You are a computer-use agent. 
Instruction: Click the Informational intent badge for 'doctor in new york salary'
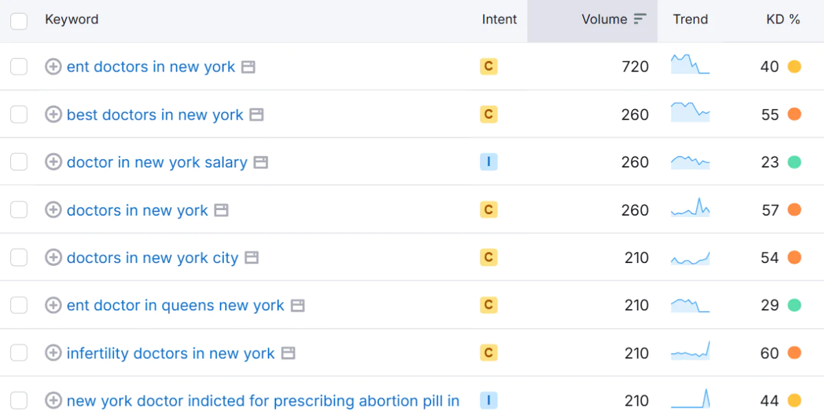[x=488, y=162]
